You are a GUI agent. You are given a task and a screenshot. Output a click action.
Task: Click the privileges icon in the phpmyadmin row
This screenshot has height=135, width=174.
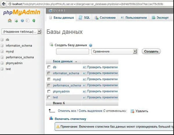[85, 91]
